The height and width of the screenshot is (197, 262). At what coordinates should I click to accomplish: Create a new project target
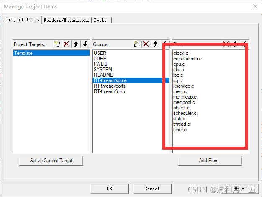(x=57, y=44)
